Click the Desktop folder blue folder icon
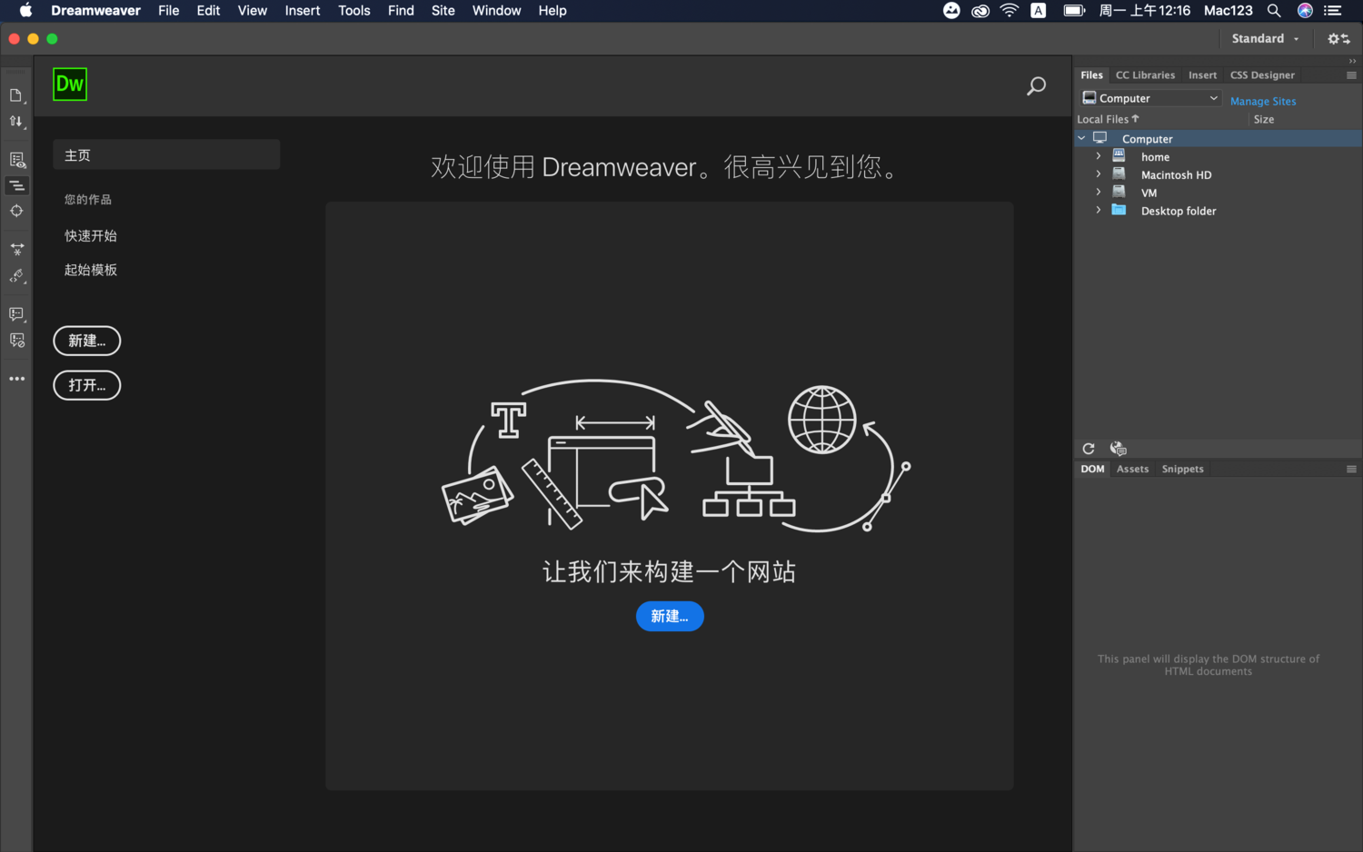 pyautogui.click(x=1119, y=210)
